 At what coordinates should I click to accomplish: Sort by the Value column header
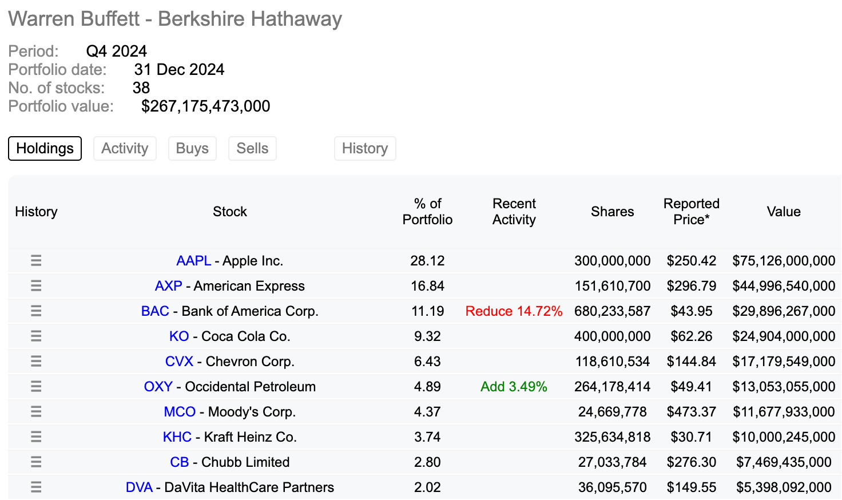[784, 212]
